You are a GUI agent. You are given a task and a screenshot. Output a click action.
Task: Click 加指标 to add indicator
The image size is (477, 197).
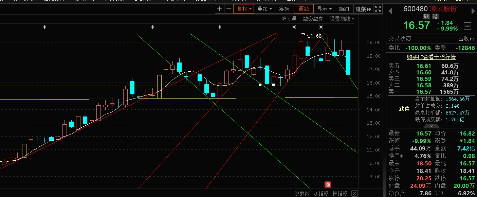click(x=321, y=193)
